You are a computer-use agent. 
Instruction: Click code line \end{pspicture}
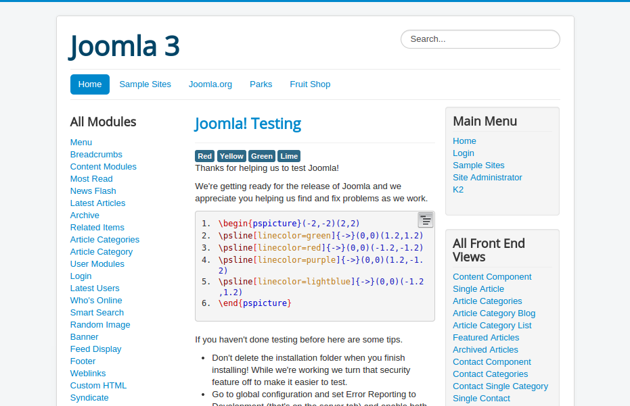click(254, 303)
